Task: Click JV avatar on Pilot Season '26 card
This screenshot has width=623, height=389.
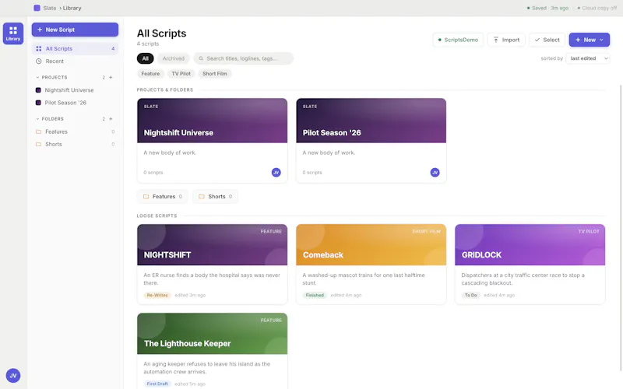Action: point(435,172)
